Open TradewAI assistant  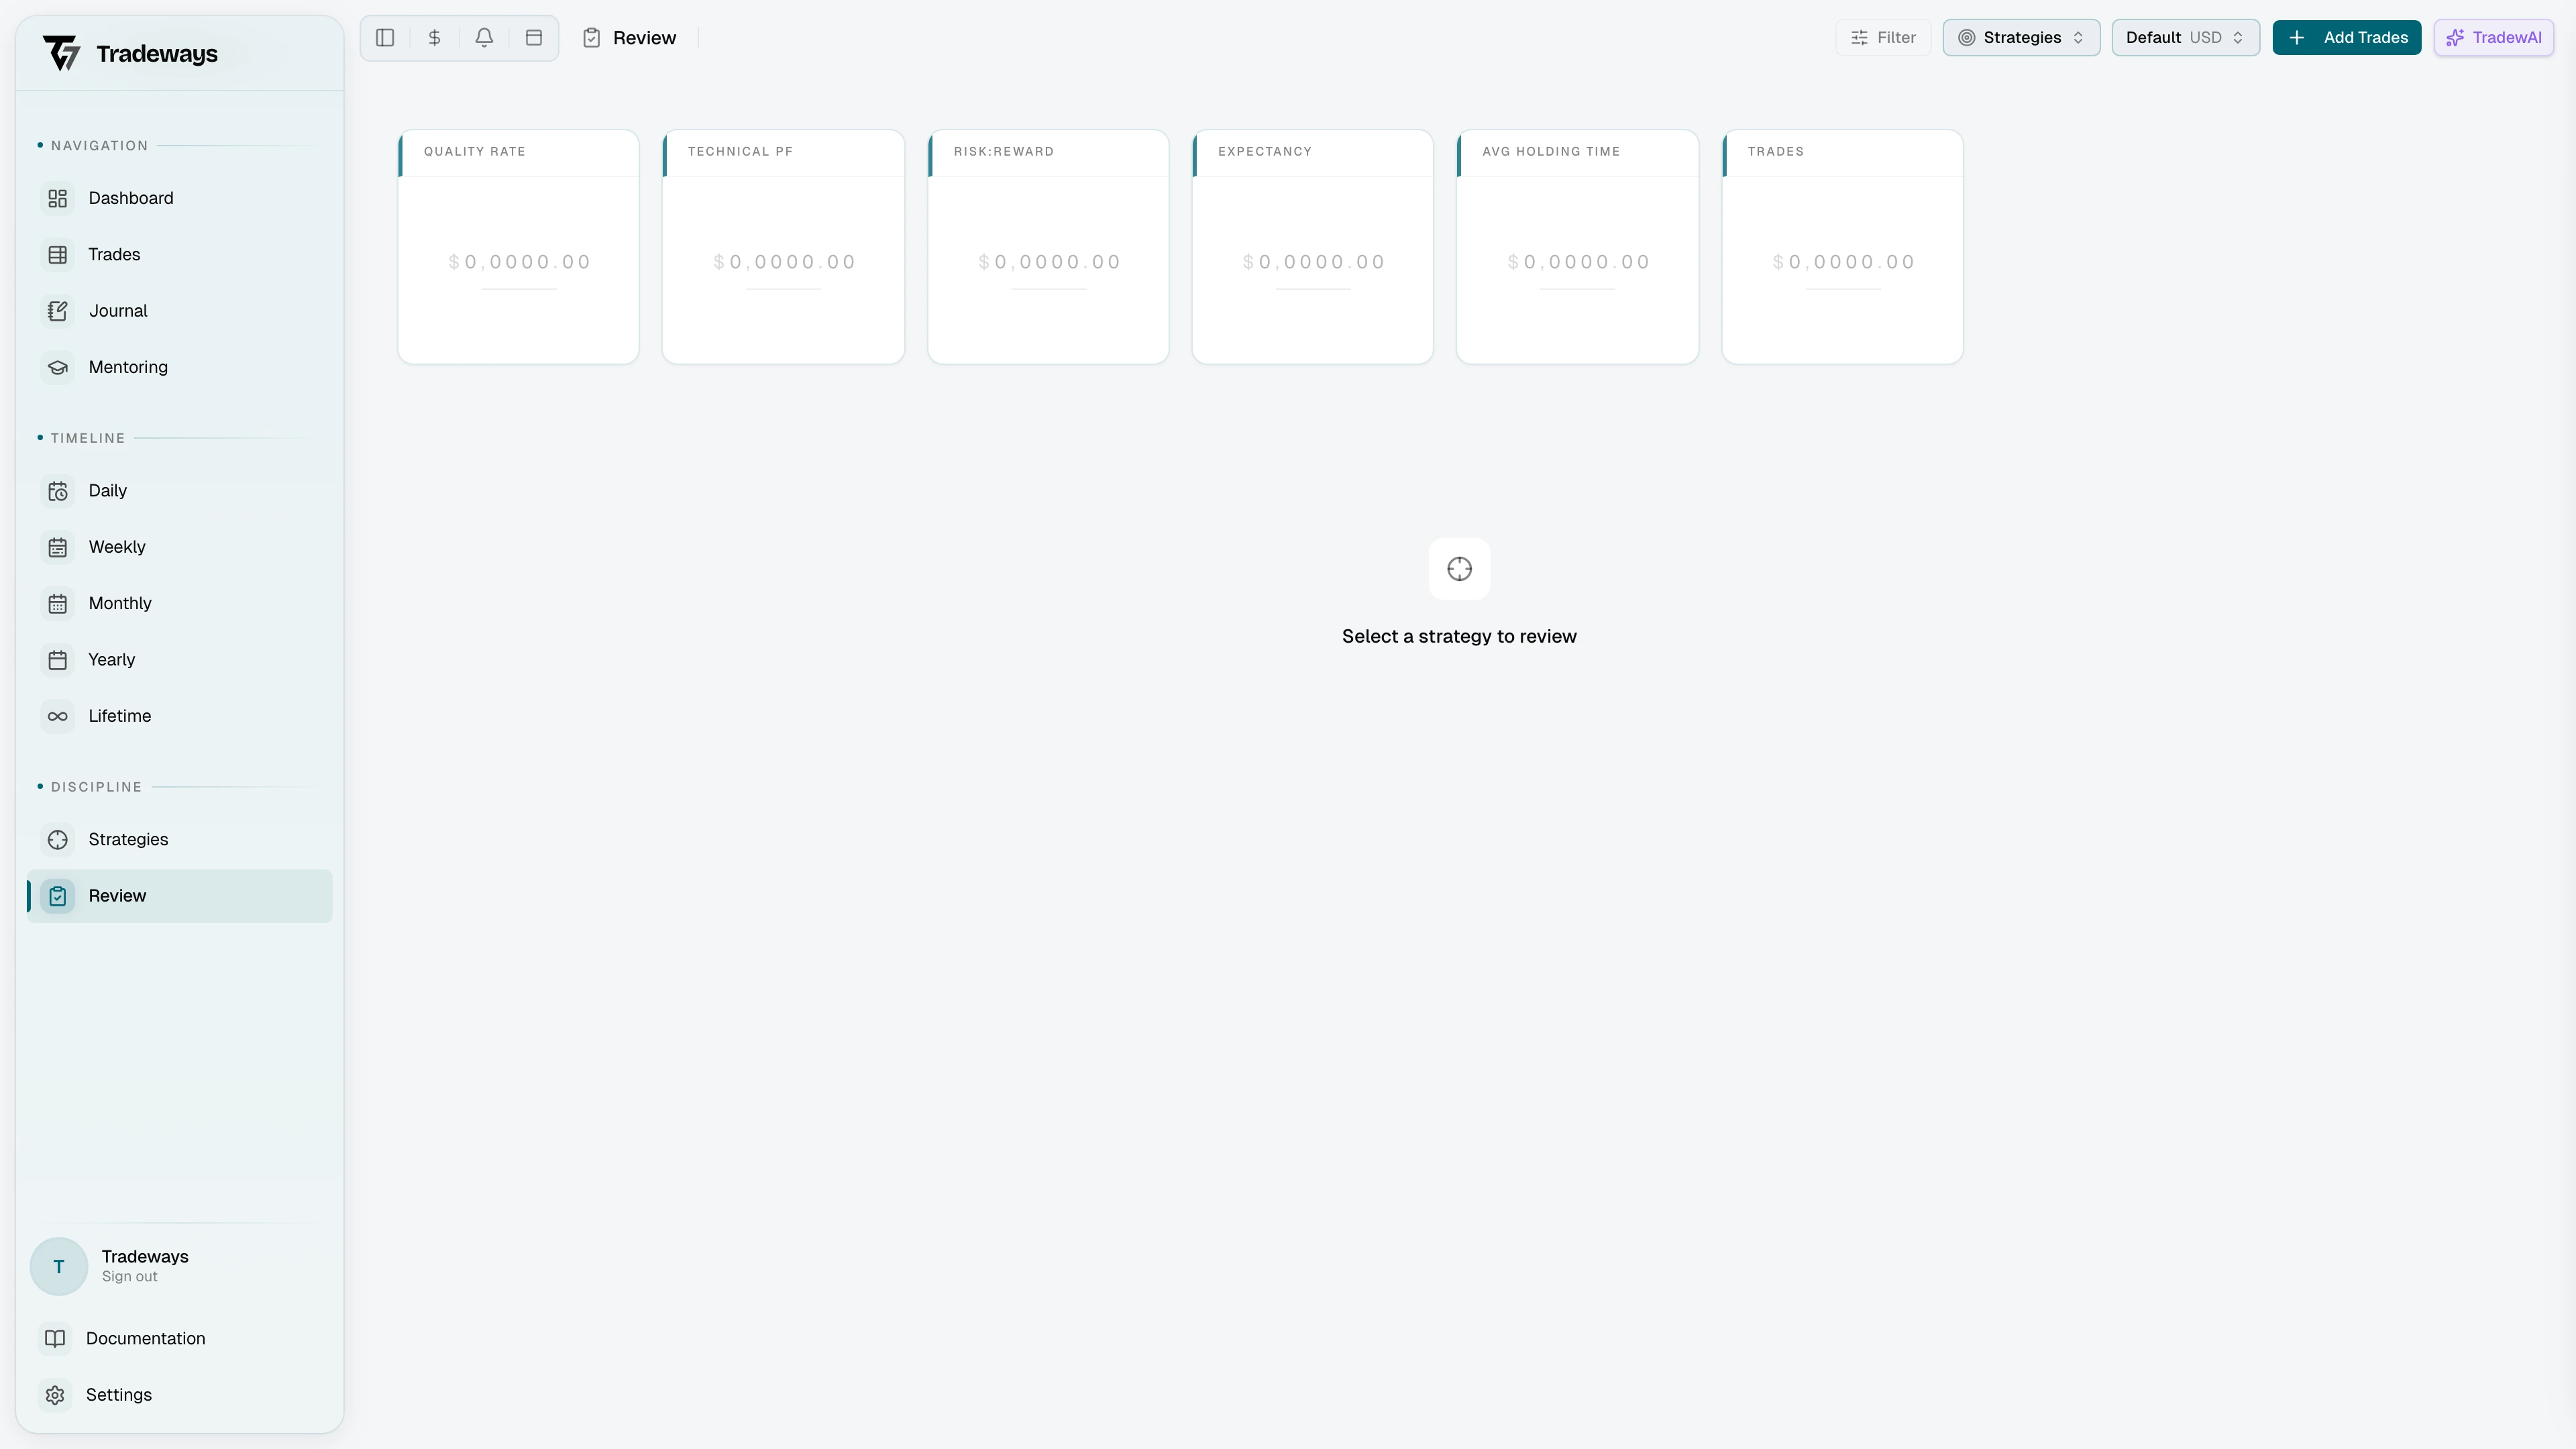pos(2493,37)
